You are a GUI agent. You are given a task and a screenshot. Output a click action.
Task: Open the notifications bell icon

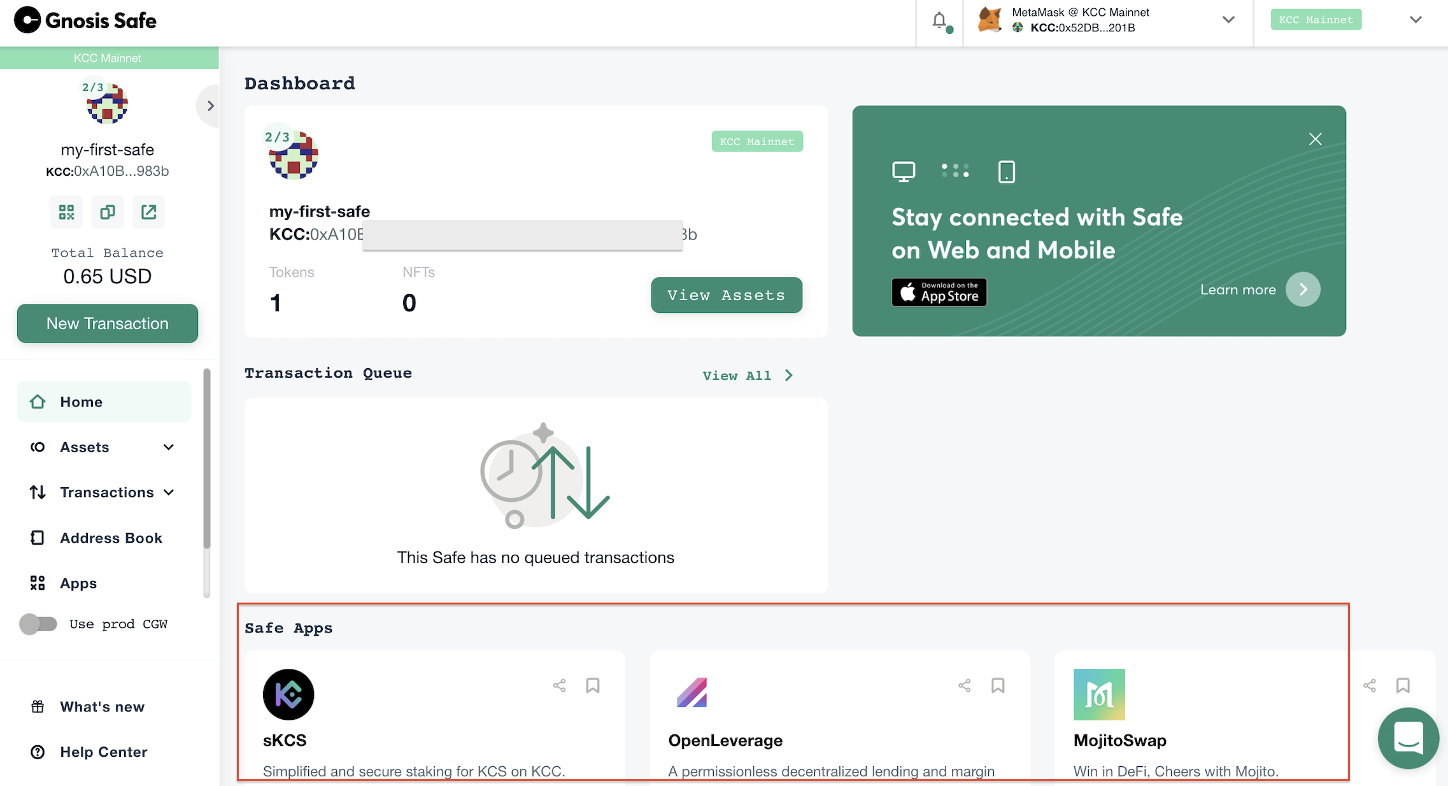[939, 20]
